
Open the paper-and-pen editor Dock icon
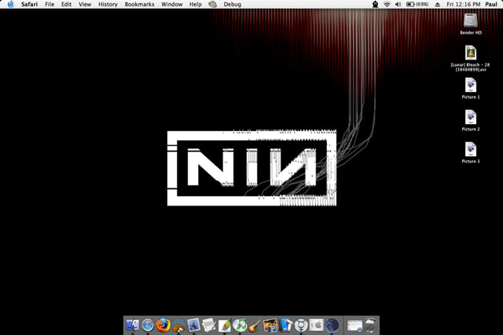point(209,326)
